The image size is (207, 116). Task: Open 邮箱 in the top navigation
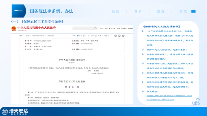pos(124,28)
